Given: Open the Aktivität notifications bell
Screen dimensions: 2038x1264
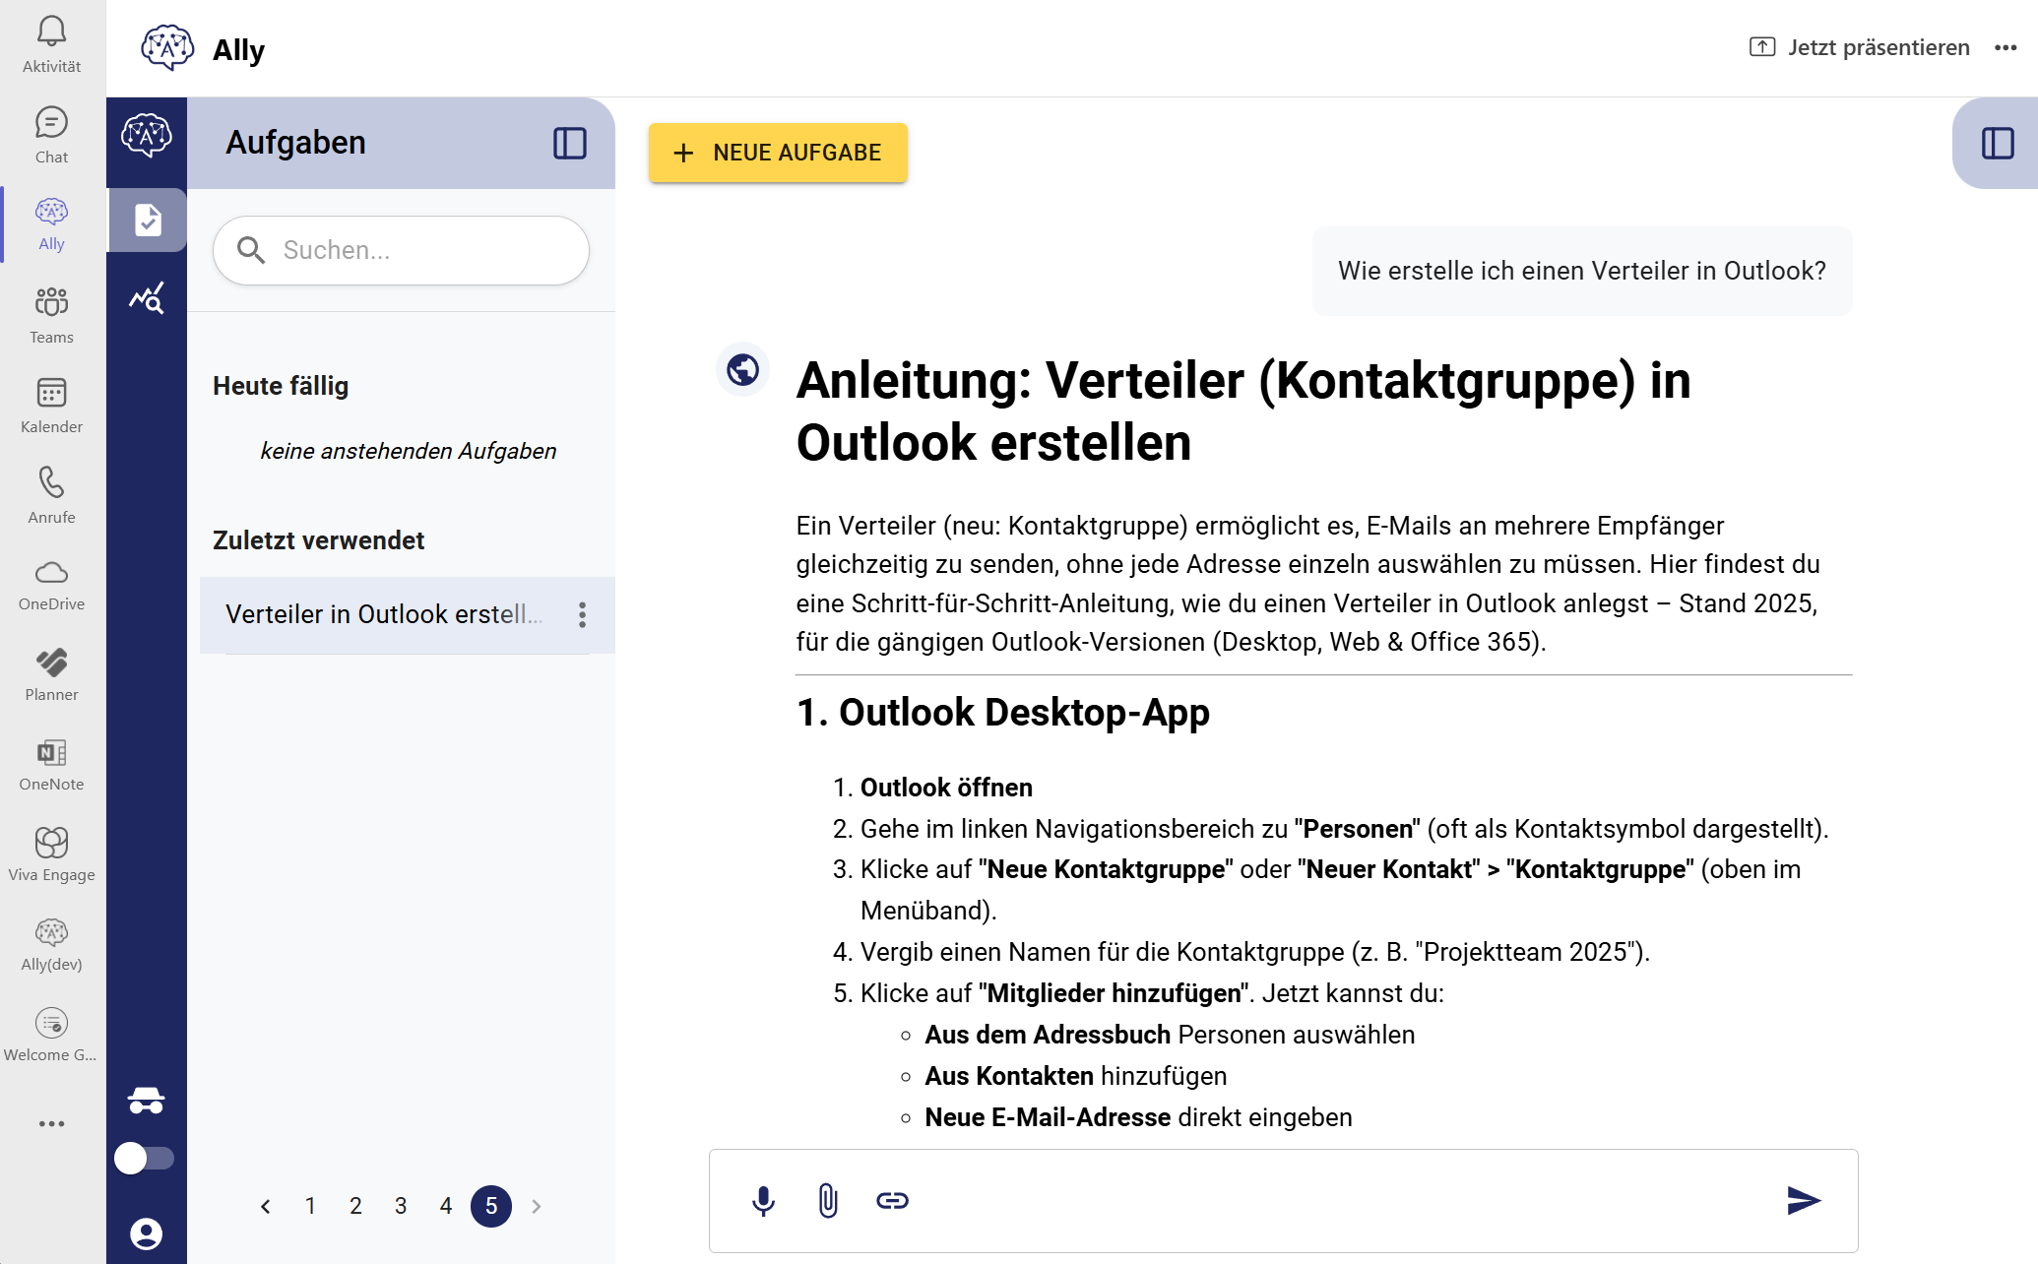Looking at the screenshot, I should click(51, 44).
